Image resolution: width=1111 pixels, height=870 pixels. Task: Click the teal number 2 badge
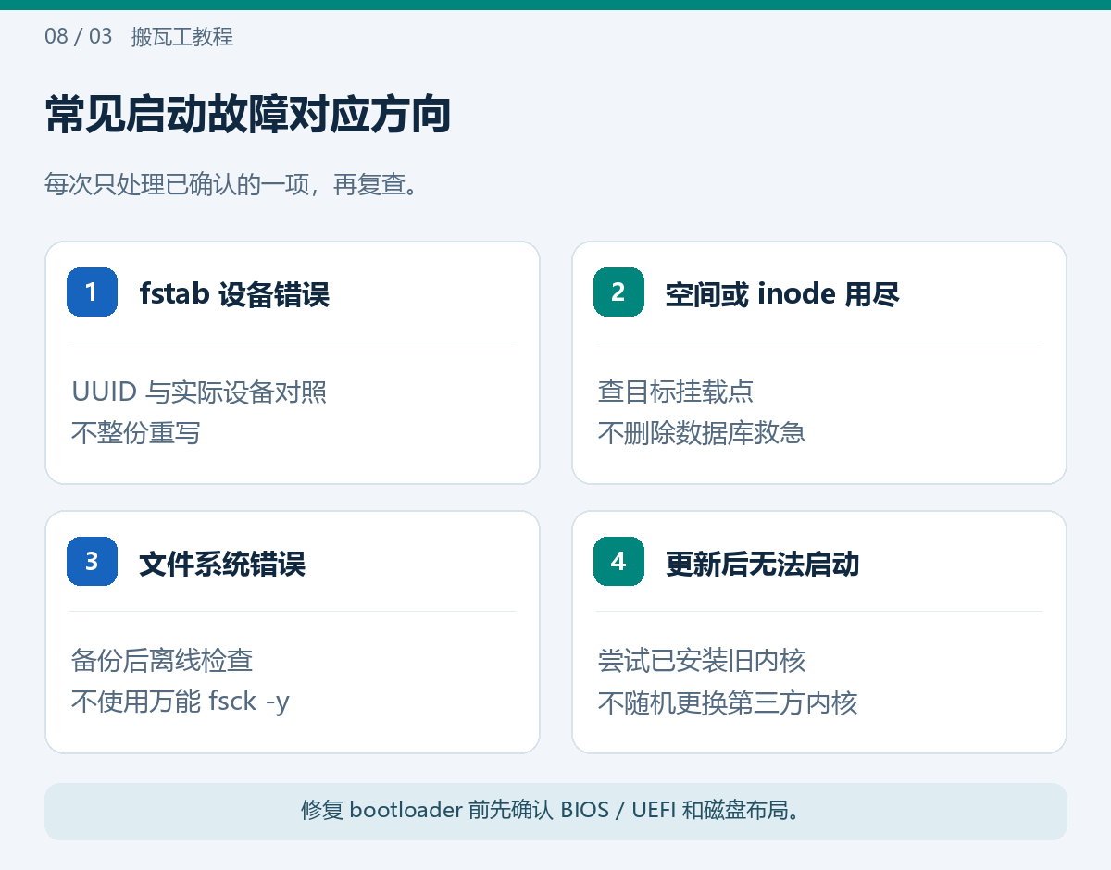[618, 292]
